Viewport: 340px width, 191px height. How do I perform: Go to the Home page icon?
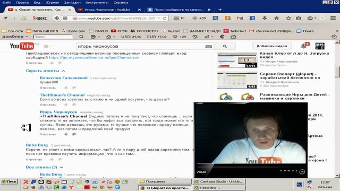(276, 18)
